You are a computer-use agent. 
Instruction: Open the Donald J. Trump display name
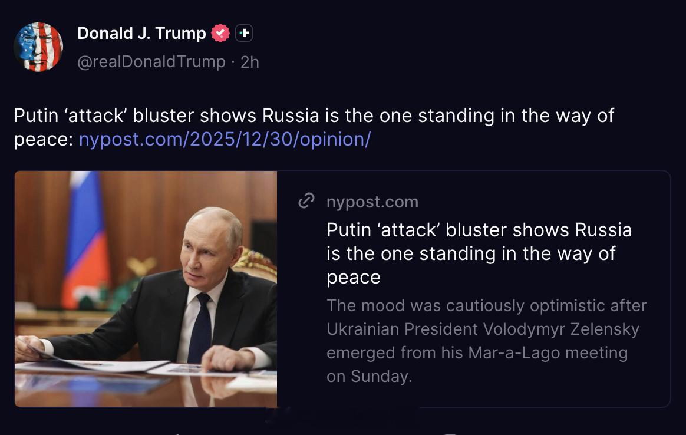pos(141,33)
